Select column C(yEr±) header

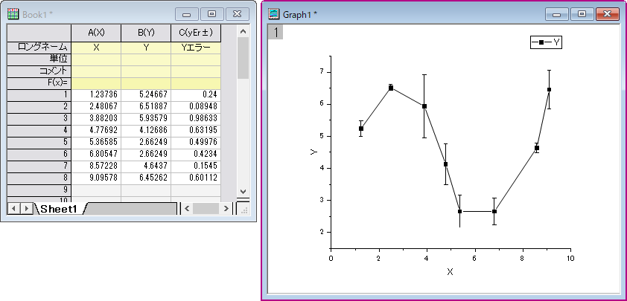pyautogui.click(x=196, y=32)
